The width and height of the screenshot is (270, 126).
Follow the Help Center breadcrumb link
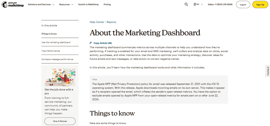tap(97, 22)
